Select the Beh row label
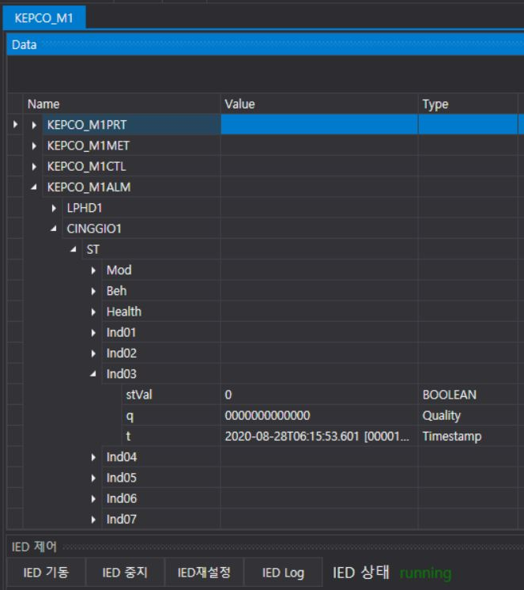 [116, 291]
